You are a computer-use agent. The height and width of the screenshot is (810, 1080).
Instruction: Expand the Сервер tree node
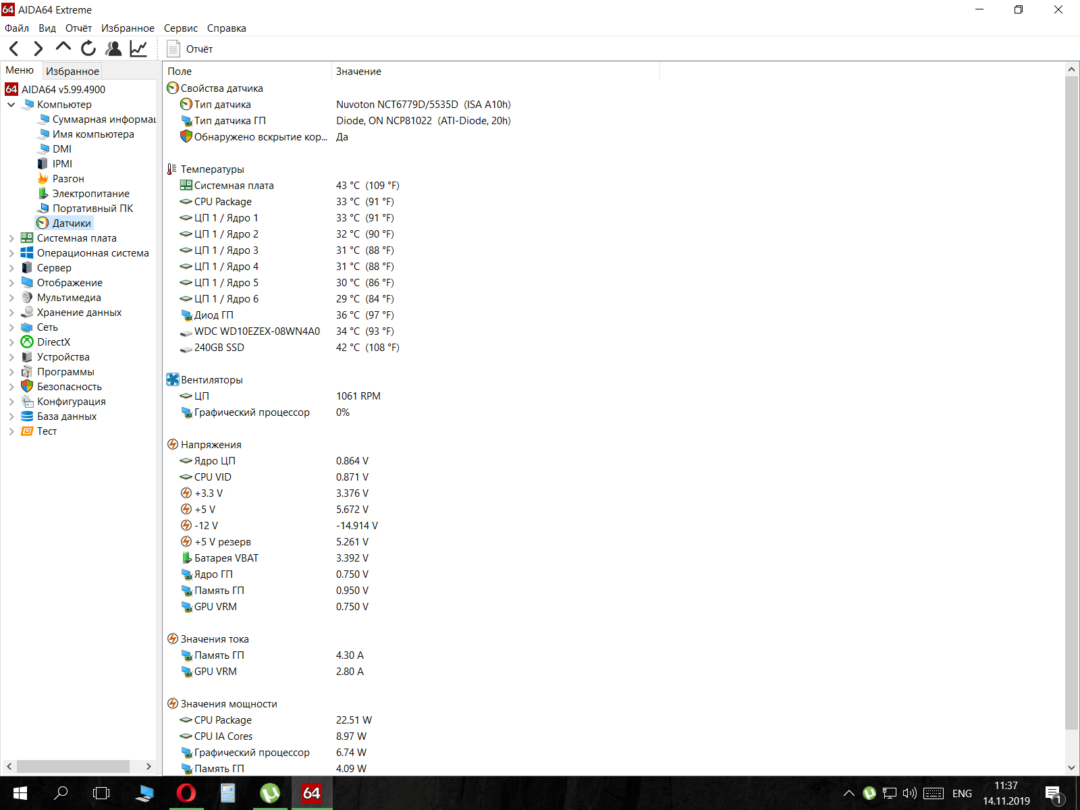(x=11, y=268)
